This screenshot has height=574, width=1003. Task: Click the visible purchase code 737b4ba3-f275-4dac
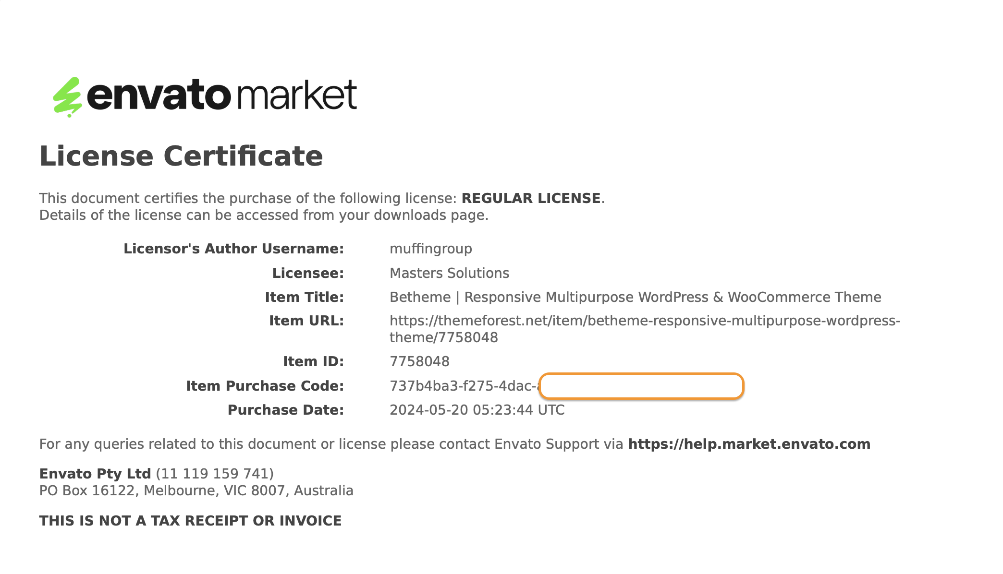463,386
